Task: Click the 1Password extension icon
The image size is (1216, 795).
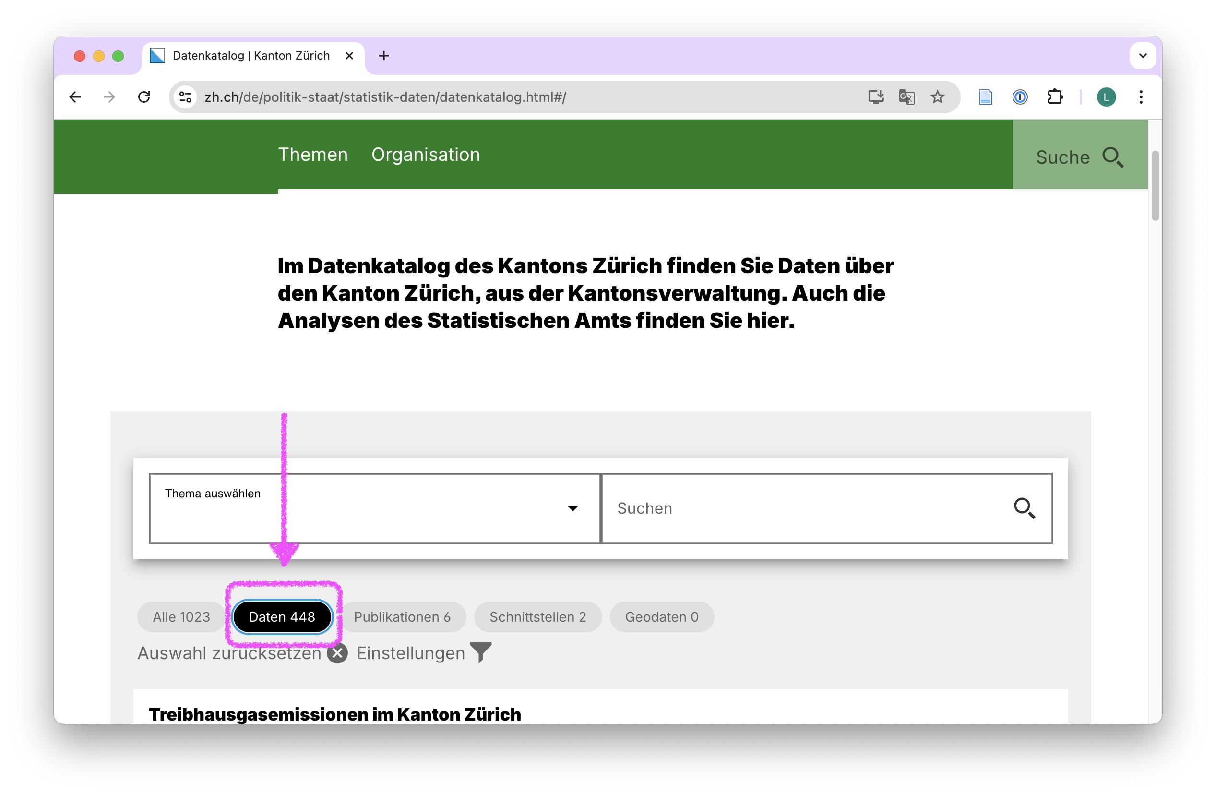Action: coord(1020,97)
